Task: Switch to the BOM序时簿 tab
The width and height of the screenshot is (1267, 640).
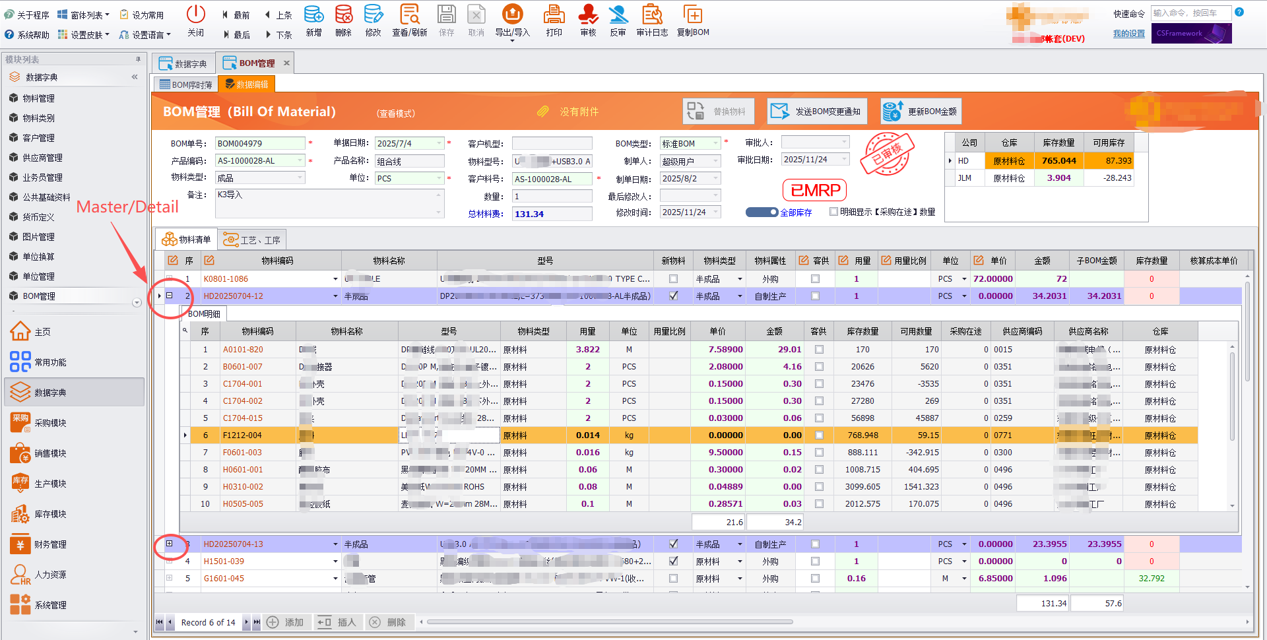Action: tap(185, 84)
